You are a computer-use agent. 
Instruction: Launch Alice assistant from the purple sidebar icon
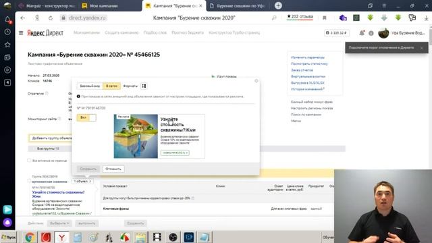(7, 222)
